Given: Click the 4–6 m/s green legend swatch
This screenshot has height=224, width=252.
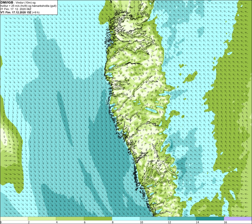Looking at the screenshot, I should tap(70, 219).
